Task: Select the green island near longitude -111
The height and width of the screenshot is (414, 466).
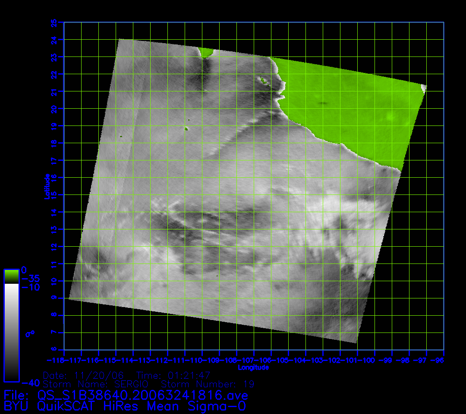Action: tap(186, 128)
